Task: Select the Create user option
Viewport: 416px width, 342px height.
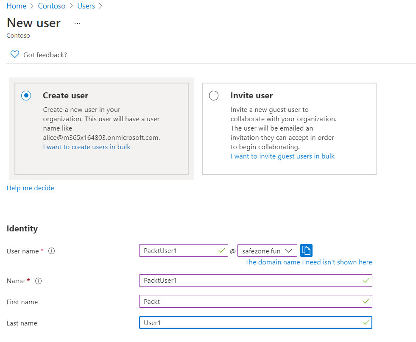Action: [x=26, y=95]
